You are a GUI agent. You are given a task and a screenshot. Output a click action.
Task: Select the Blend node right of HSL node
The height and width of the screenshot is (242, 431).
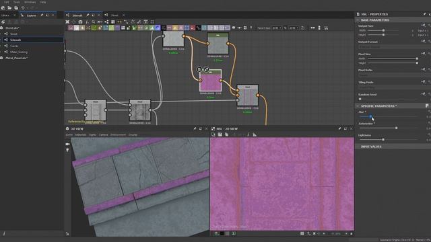[247, 95]
